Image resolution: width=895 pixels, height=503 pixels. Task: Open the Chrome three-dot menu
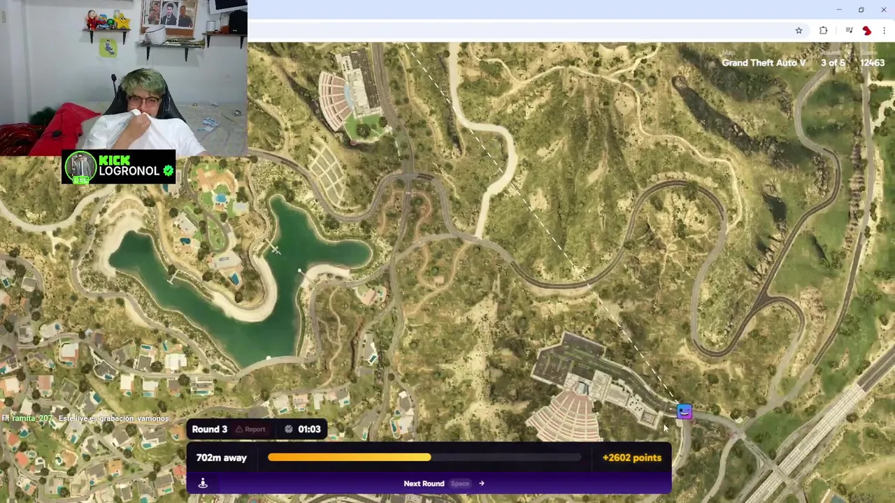pyautogui.click(x=884, y=31)
